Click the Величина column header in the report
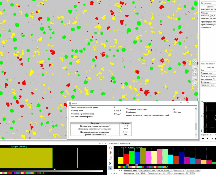The width and height of the screenshot is (216, 175). pos(95,123)
